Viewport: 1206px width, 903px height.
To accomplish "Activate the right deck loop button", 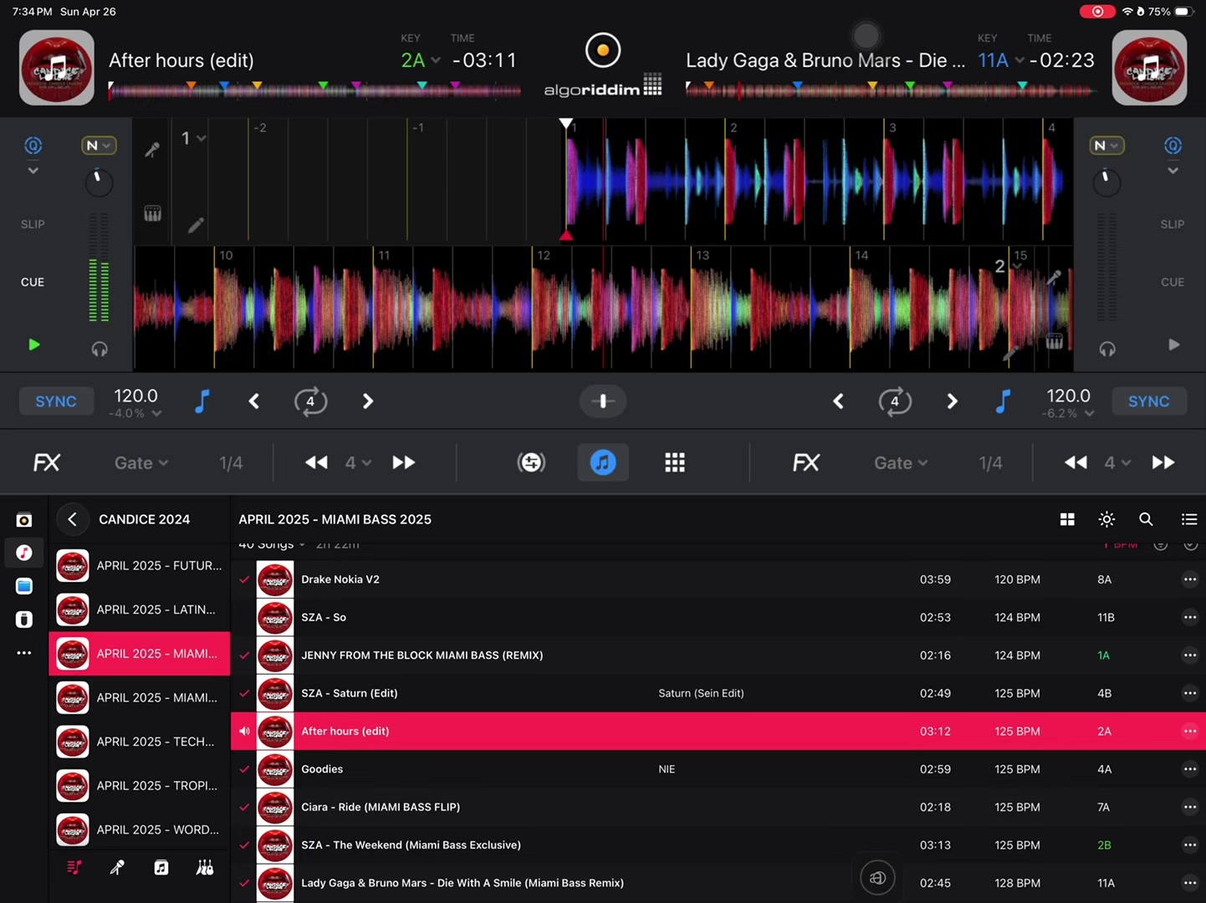I will pyautogui.click(x=895, y=401).
